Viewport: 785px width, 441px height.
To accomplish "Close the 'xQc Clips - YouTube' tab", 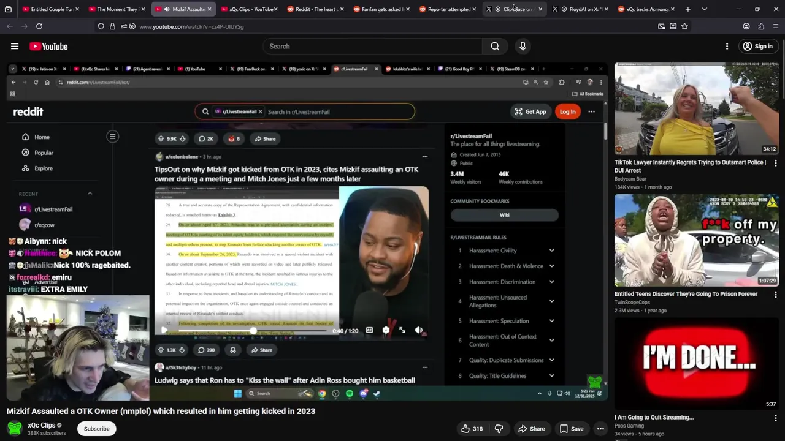I will 275,9.
